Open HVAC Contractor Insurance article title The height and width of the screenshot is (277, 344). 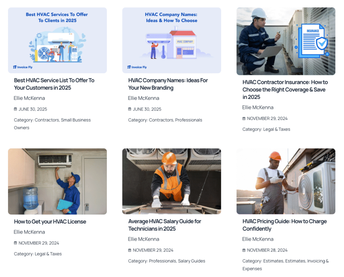(285, 89)
